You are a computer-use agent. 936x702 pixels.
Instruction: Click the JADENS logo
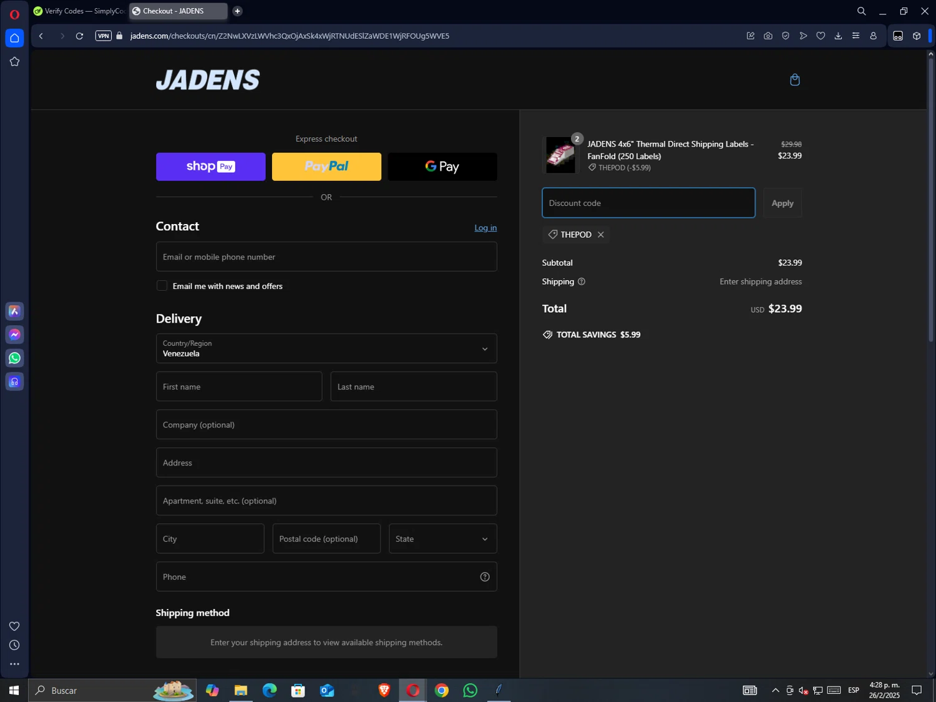pos(208,80)
